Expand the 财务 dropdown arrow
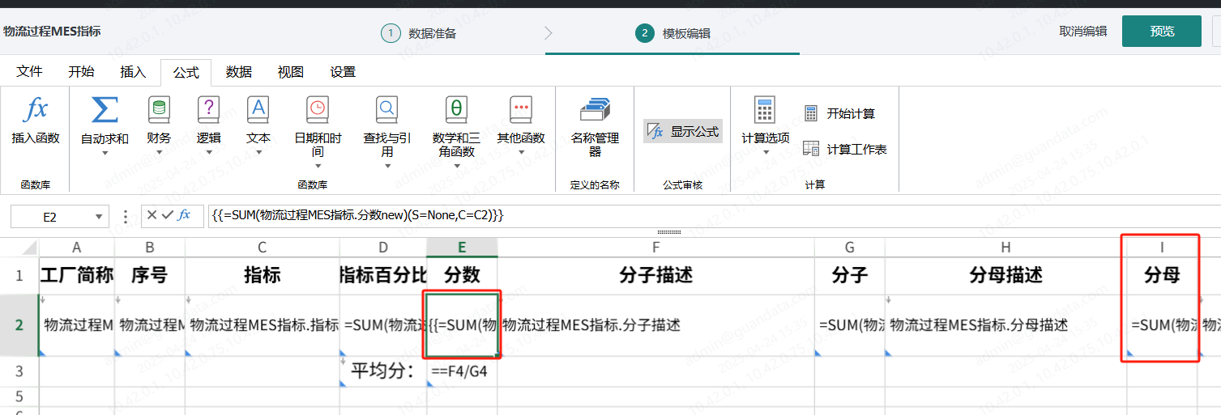The width and height of the screenshot is (1221, 415). (159, 152)
